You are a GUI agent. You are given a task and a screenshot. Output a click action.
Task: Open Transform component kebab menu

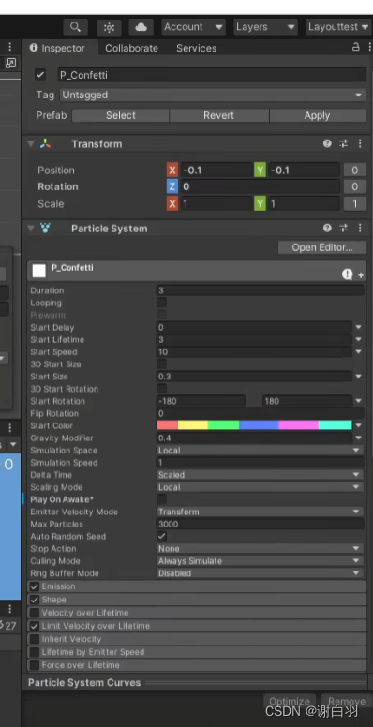[360, 143]
